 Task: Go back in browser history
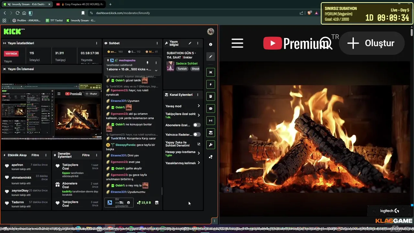click(x=5, y=13)
